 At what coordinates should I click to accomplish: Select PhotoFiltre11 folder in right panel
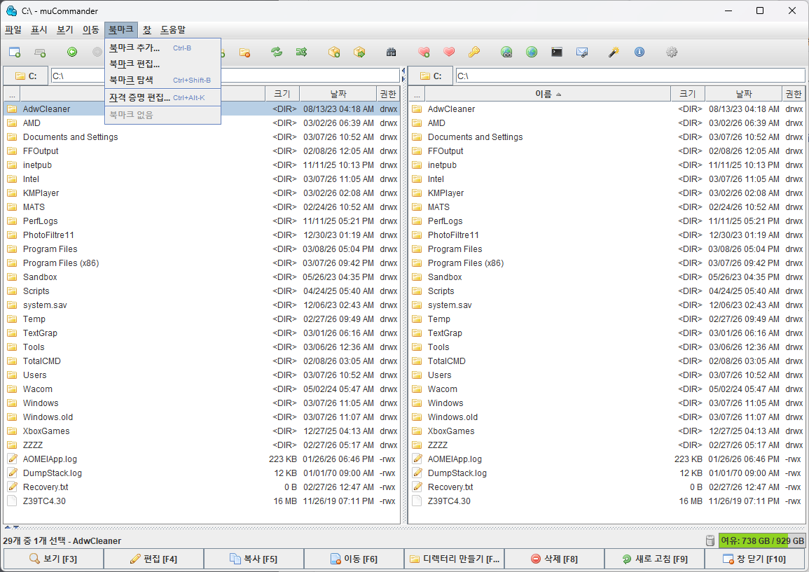tap(607, 235)
